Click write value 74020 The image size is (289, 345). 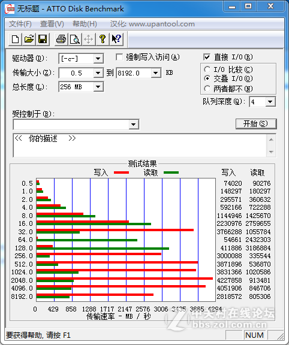[x=233, y=183]
